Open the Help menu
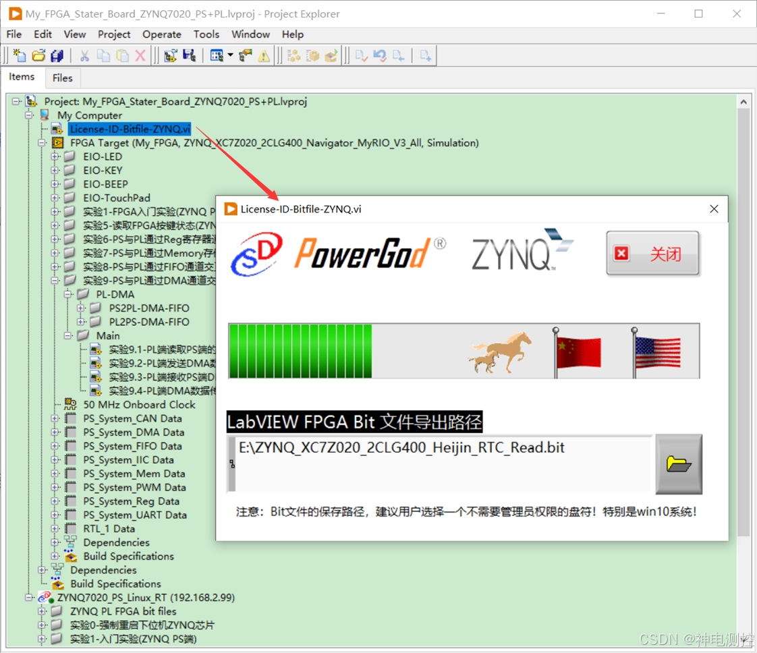 tap(293, 34)
